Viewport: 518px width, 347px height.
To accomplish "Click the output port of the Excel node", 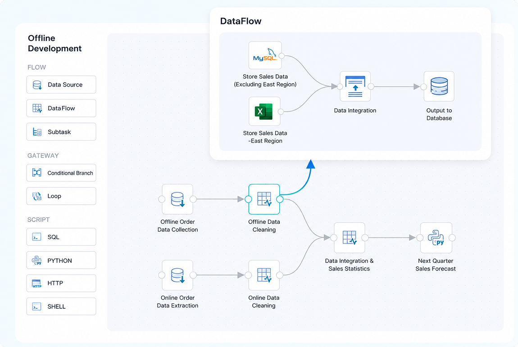I will pos(281,112).
